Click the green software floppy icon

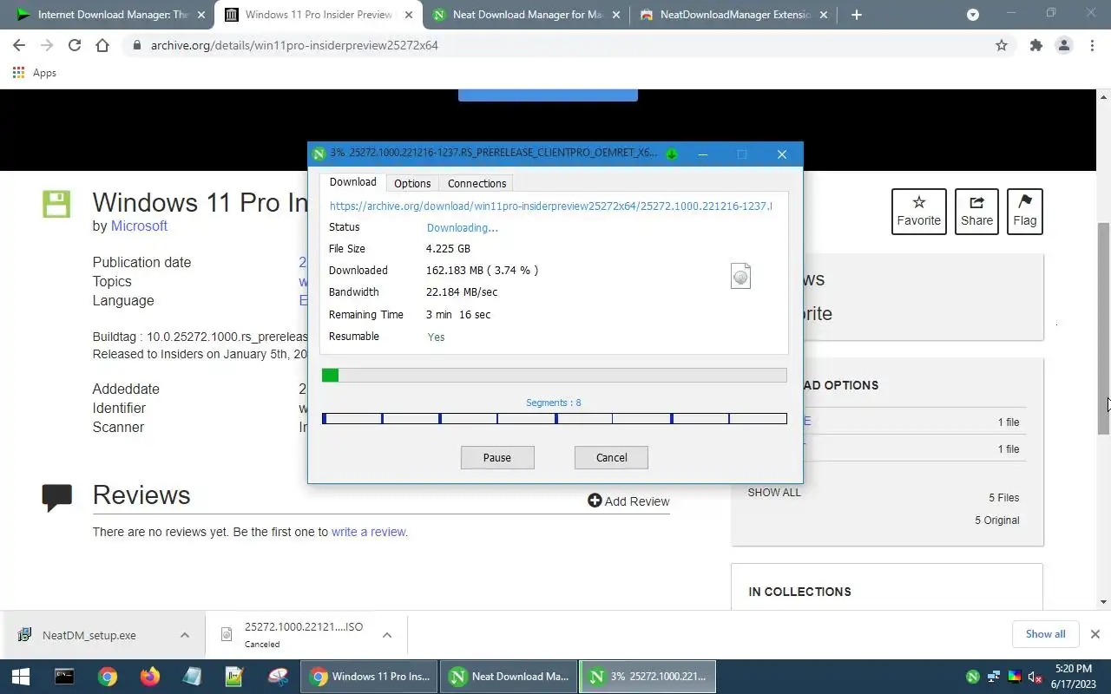pos(56,204)
